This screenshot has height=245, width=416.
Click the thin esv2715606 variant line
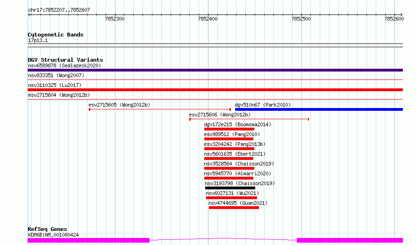pyautogui.click(x=249, y=119)
